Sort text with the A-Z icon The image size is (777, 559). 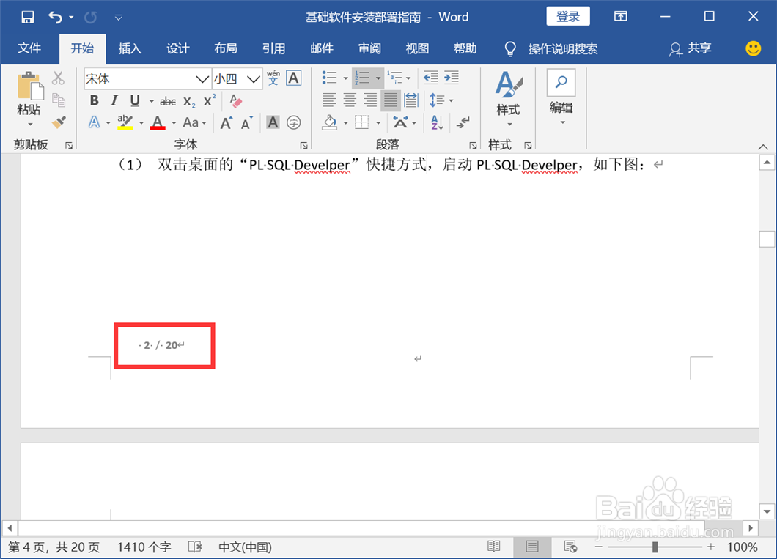(x=437, y=122)
